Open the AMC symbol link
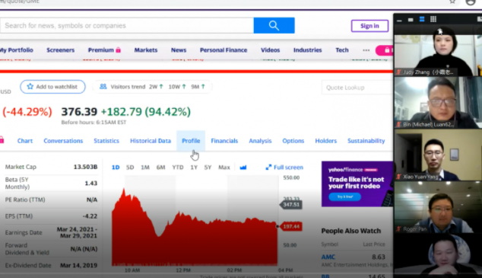This screenshot has height=278, width=482. (328, 257)
